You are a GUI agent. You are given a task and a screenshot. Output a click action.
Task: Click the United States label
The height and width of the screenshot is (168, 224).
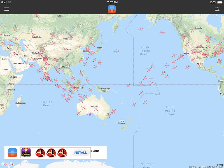pyautogui.click(x=201, y=47)
